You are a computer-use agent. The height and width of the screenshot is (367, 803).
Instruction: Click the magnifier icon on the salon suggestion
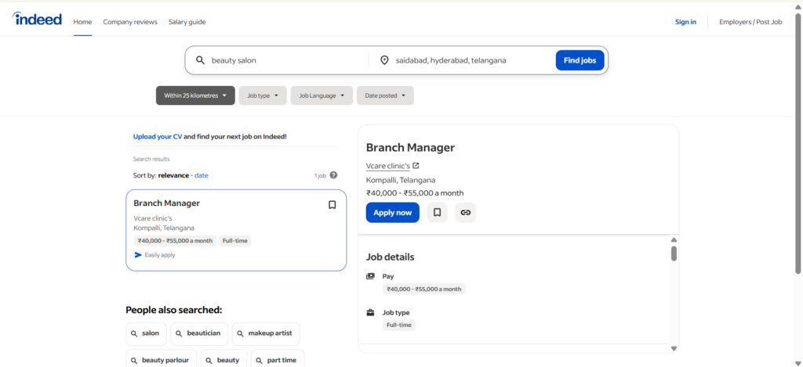pos(134,333)
